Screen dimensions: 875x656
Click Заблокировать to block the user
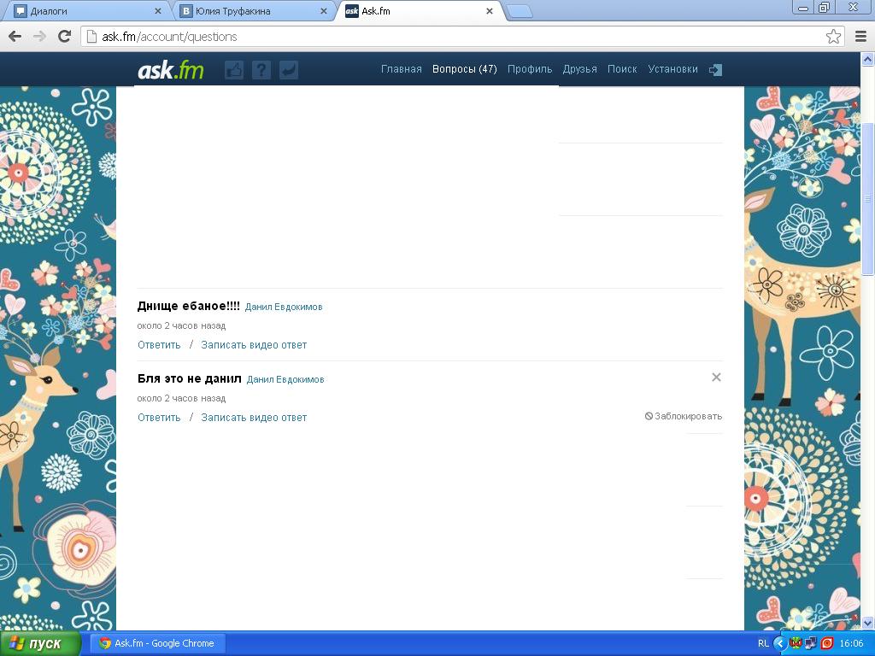(684, 416)
